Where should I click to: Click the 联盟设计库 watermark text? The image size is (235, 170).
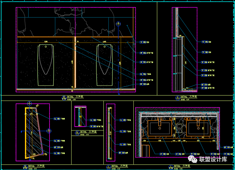click(x=213, y=160)
